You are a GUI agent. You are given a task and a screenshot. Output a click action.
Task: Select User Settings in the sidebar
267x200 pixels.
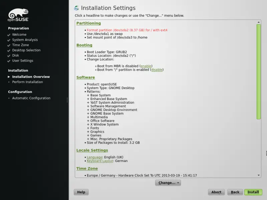pyautogui.click(x=23, y=61)
